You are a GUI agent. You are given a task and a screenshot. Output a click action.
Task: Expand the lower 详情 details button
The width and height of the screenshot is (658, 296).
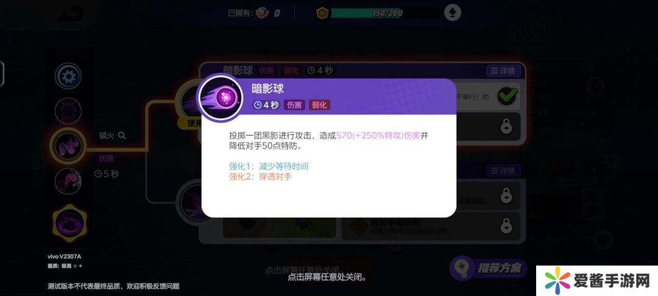(x=503, y=171)
